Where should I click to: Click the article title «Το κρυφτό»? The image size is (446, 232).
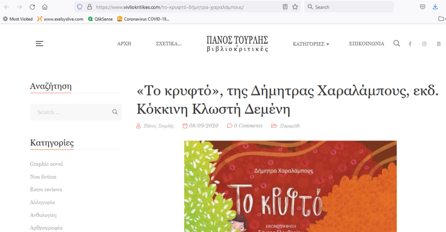click(x=287, y=100)
